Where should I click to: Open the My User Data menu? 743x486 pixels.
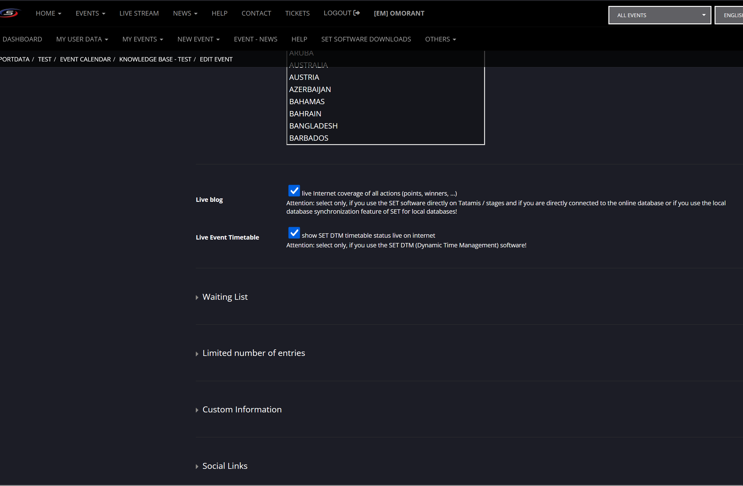click(82, 39)
